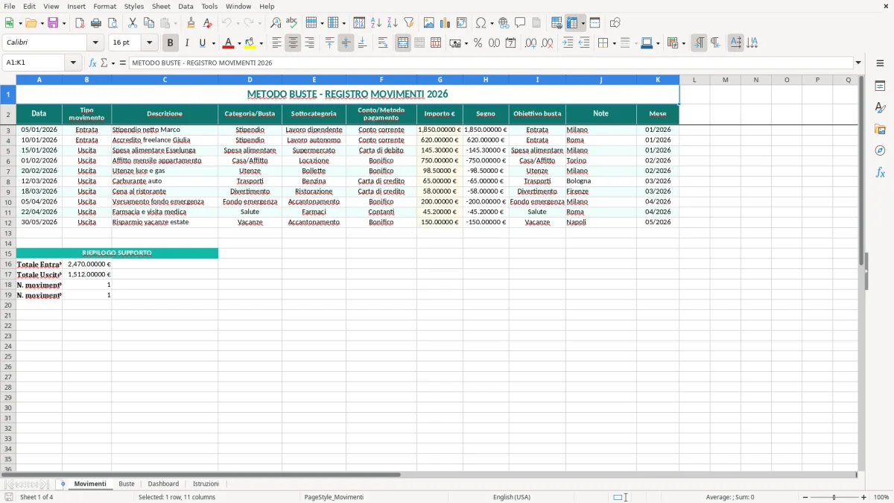Click the zoom slider in status bar
This screenshot has width=894, height=503.
point(834,497)
